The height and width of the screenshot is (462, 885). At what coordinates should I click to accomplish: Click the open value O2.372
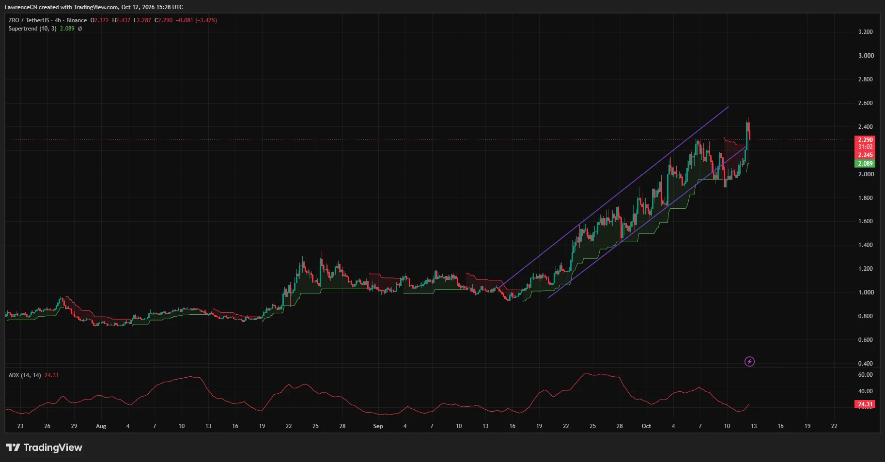pyautogui.click(x=100, y=20)
